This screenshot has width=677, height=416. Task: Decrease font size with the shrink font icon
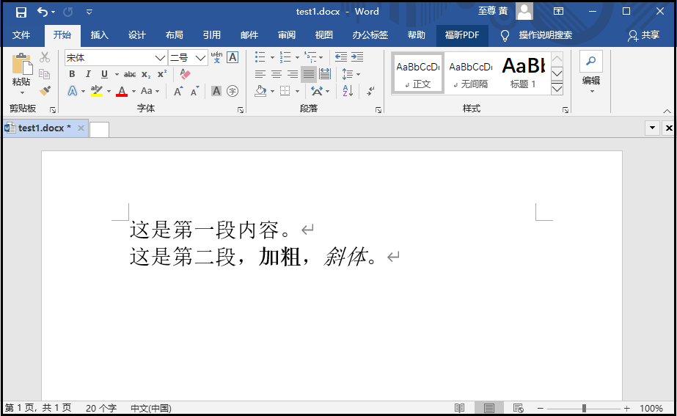point(195,91)
